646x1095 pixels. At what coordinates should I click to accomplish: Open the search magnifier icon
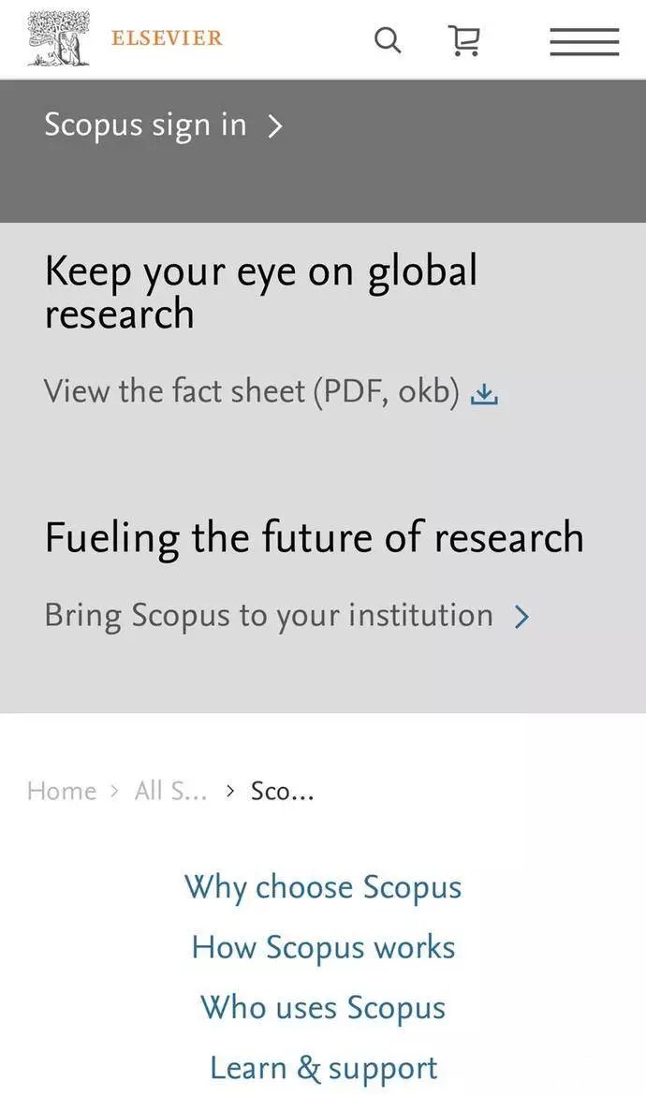tap(388, 40)
